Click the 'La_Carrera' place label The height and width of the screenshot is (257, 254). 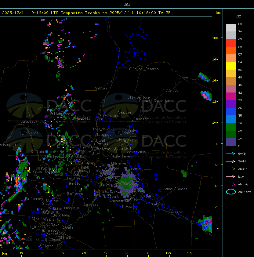pos(34,199)
